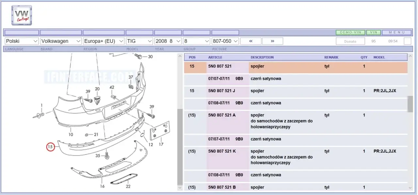
Task: Click PR:2JL,2JX in the 521 J row
Action: [385, 91]
